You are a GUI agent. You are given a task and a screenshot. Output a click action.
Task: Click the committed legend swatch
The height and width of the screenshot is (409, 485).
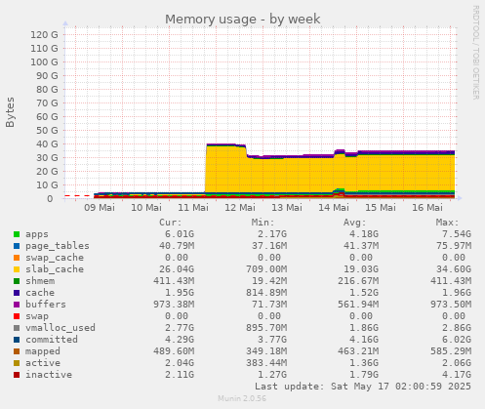click(17, 340)
